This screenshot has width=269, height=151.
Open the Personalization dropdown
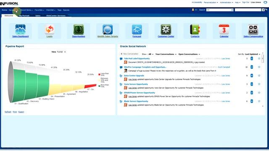point(211,3)
